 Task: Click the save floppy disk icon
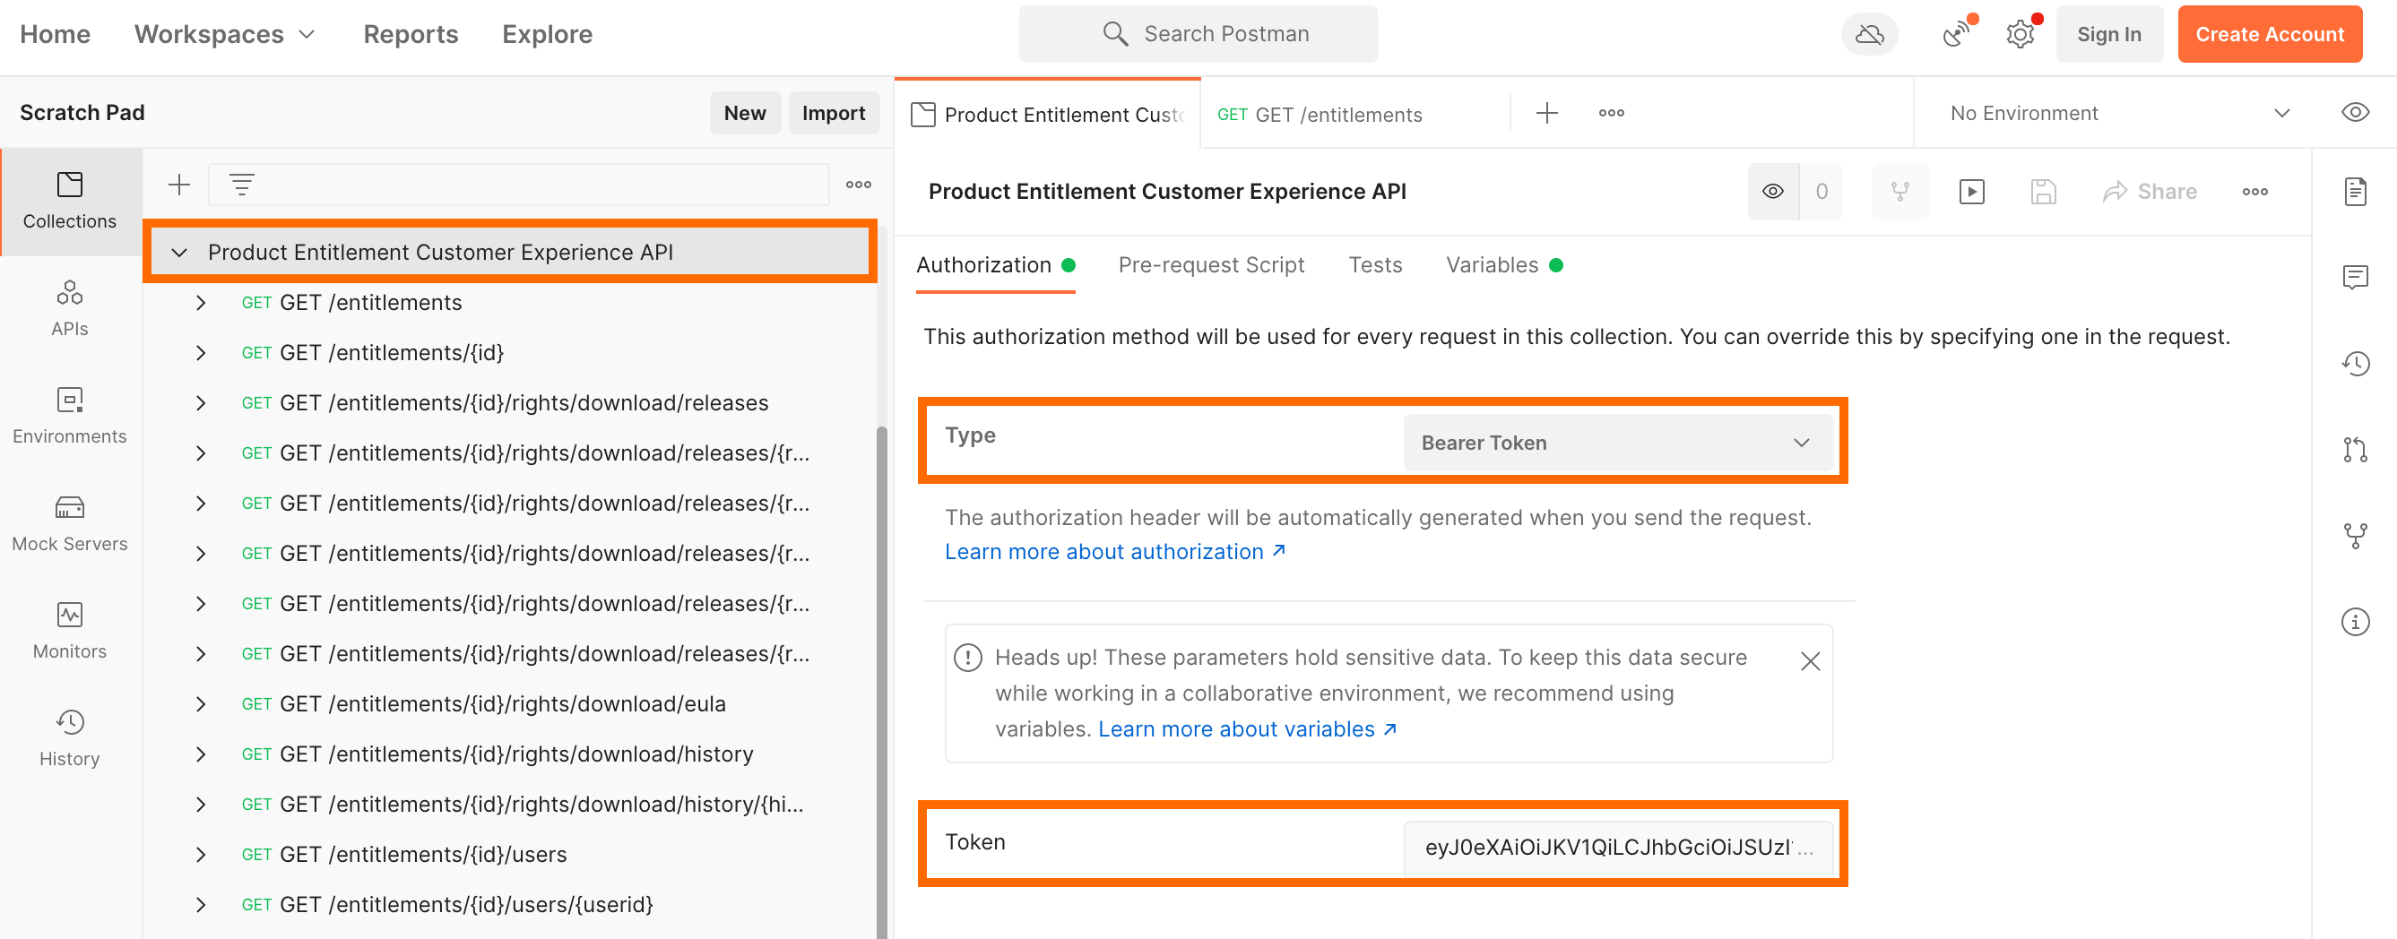[x=2043, y=192]
